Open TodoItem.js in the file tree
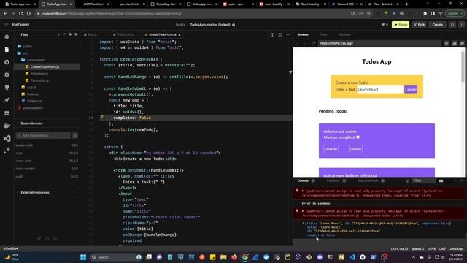The height and width of the screenshot is (263, 467). coord(39,74)
